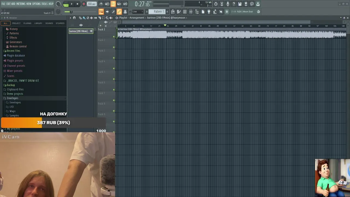
Task: Toggle wait for input before recording
Action: coord(107,4)
